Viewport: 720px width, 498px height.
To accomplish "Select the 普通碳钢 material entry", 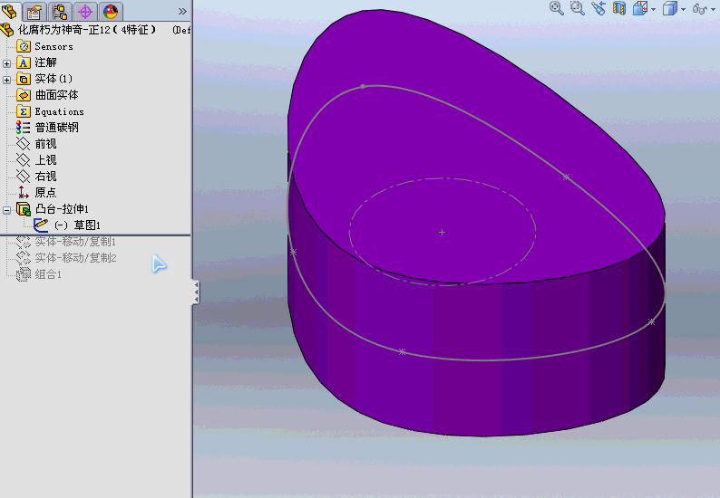I will click(x=57, y=128).
